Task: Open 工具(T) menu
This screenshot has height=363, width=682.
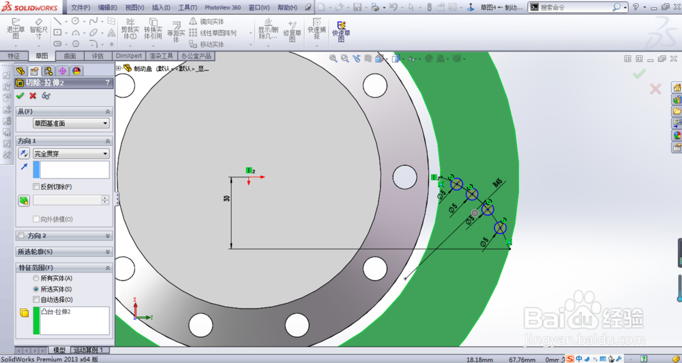Action: coord(188,7)
